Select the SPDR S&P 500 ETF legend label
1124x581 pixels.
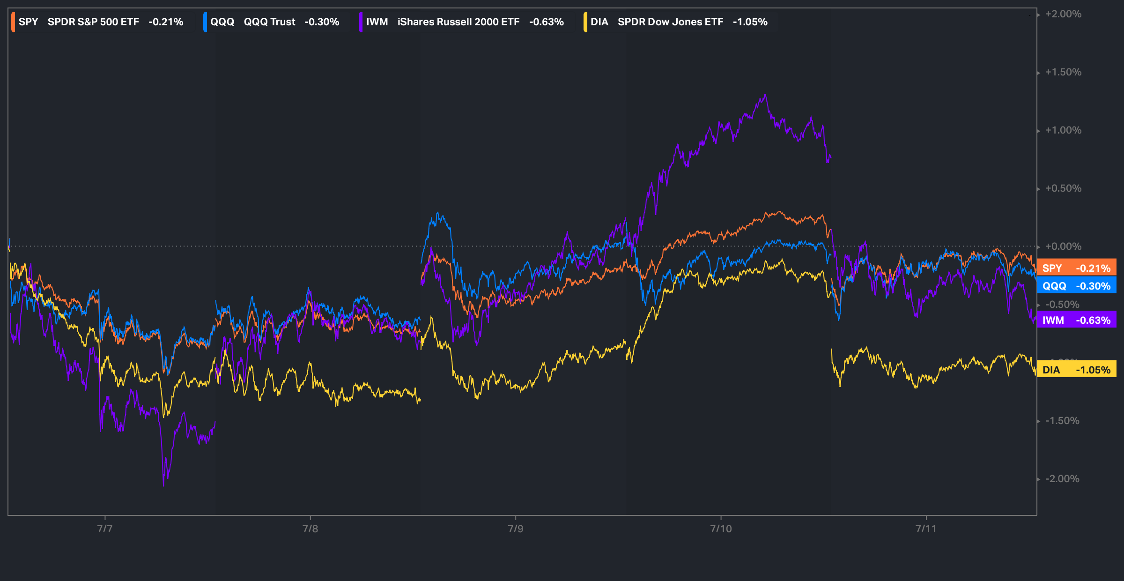[93, 22]
